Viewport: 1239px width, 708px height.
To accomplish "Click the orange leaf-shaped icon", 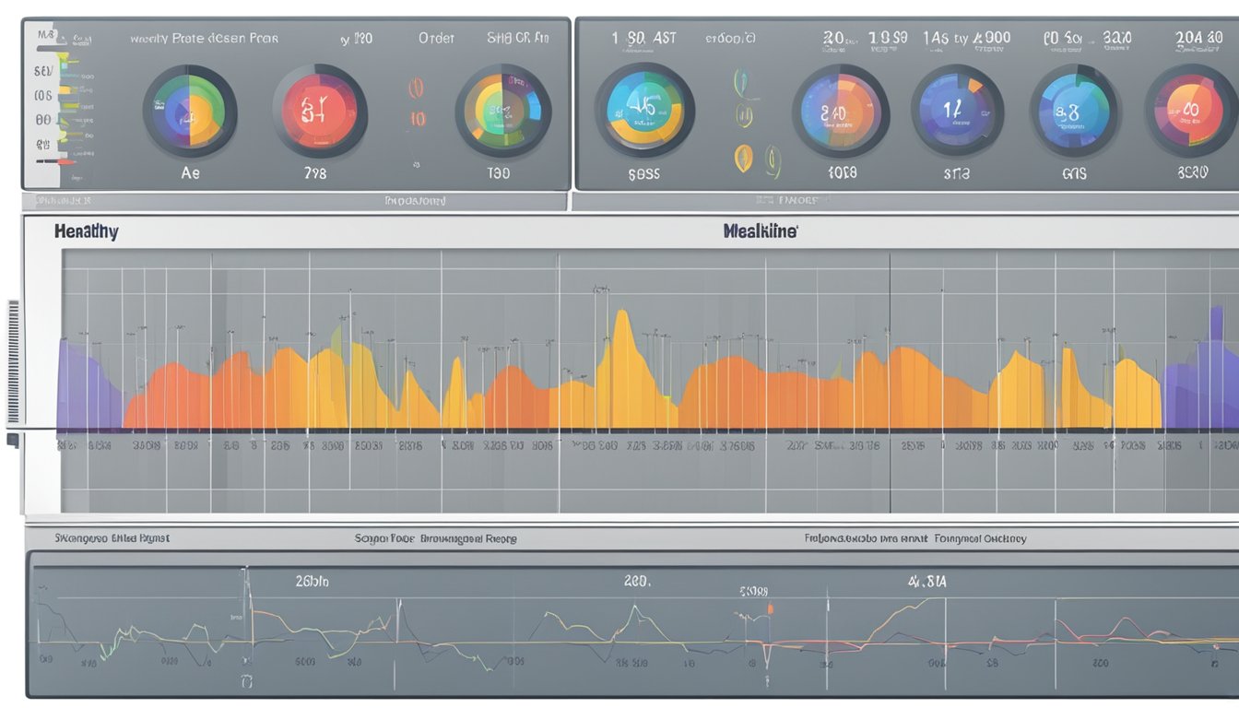I will [x=744, y=159].
